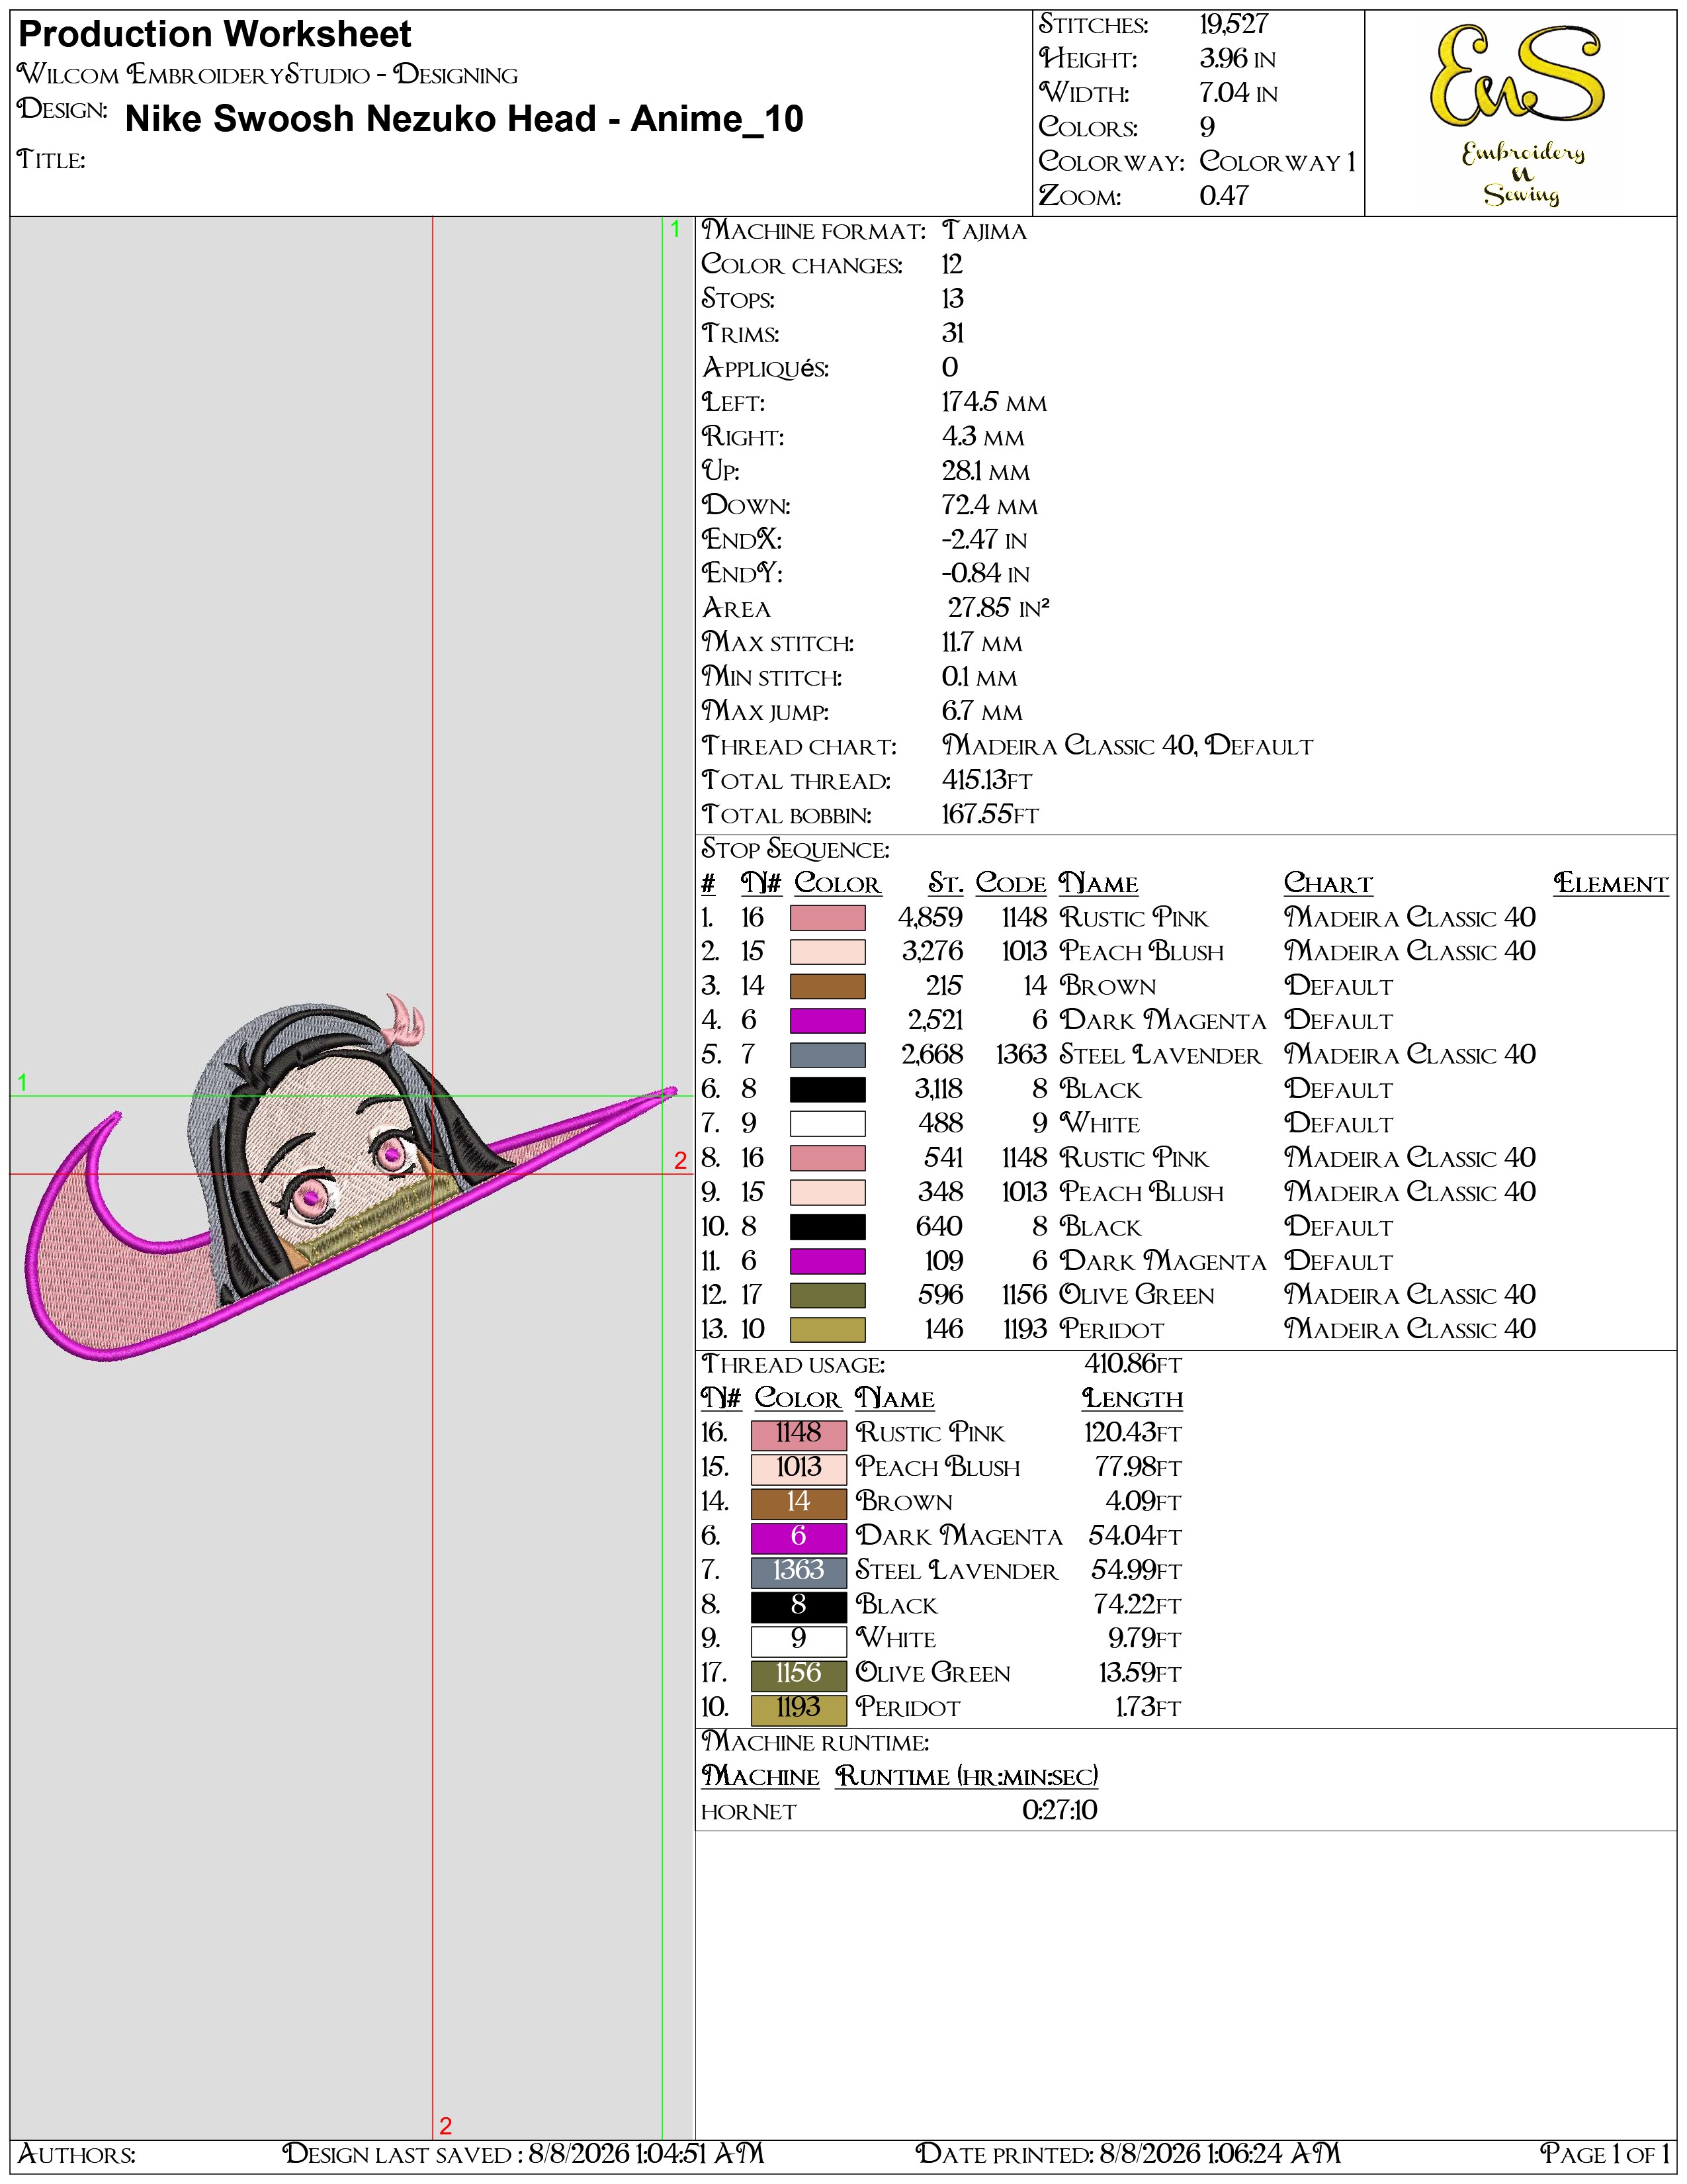
Task: Click the design name "Nike Swoosh Nezuko Head - Anime_10"
Action: pos(464,119)
